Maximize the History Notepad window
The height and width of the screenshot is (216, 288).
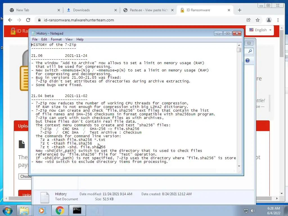(228, 33)
